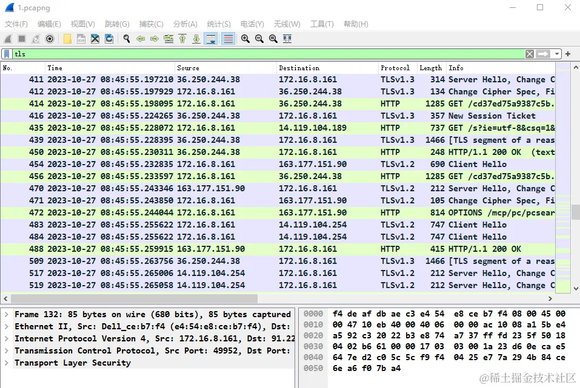580x388 pixels.
Task: Select packet 411 Server Hello row
Action: click(278, 79)
